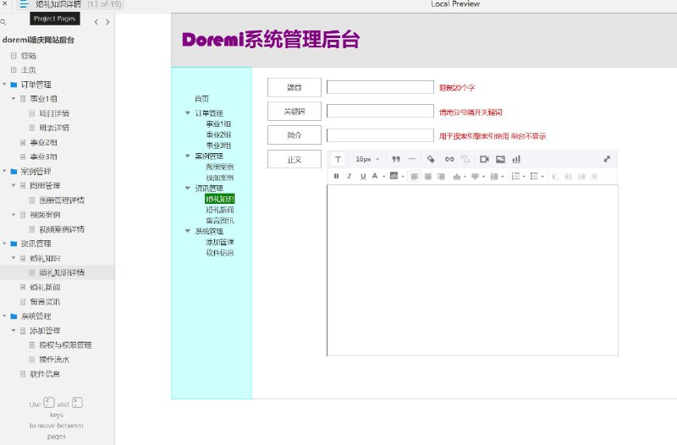The image size is (677, 445).
Task: Insert an image with the picture icon
Action: click(x=500, y=159)
